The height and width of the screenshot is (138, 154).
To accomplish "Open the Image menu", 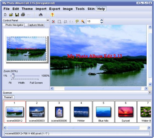I will click(68, 9).
